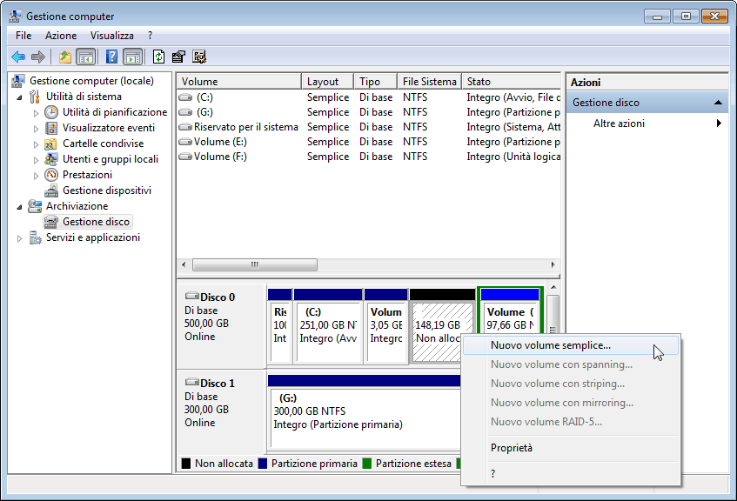The image size is (737, 501).
Task: Choose Nuovo volume semplice from context menu
Action: coord(550,345)
